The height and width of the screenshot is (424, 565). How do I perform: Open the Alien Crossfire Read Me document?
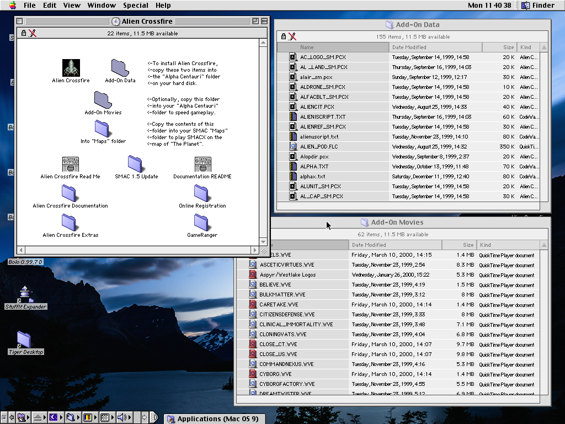71,164
